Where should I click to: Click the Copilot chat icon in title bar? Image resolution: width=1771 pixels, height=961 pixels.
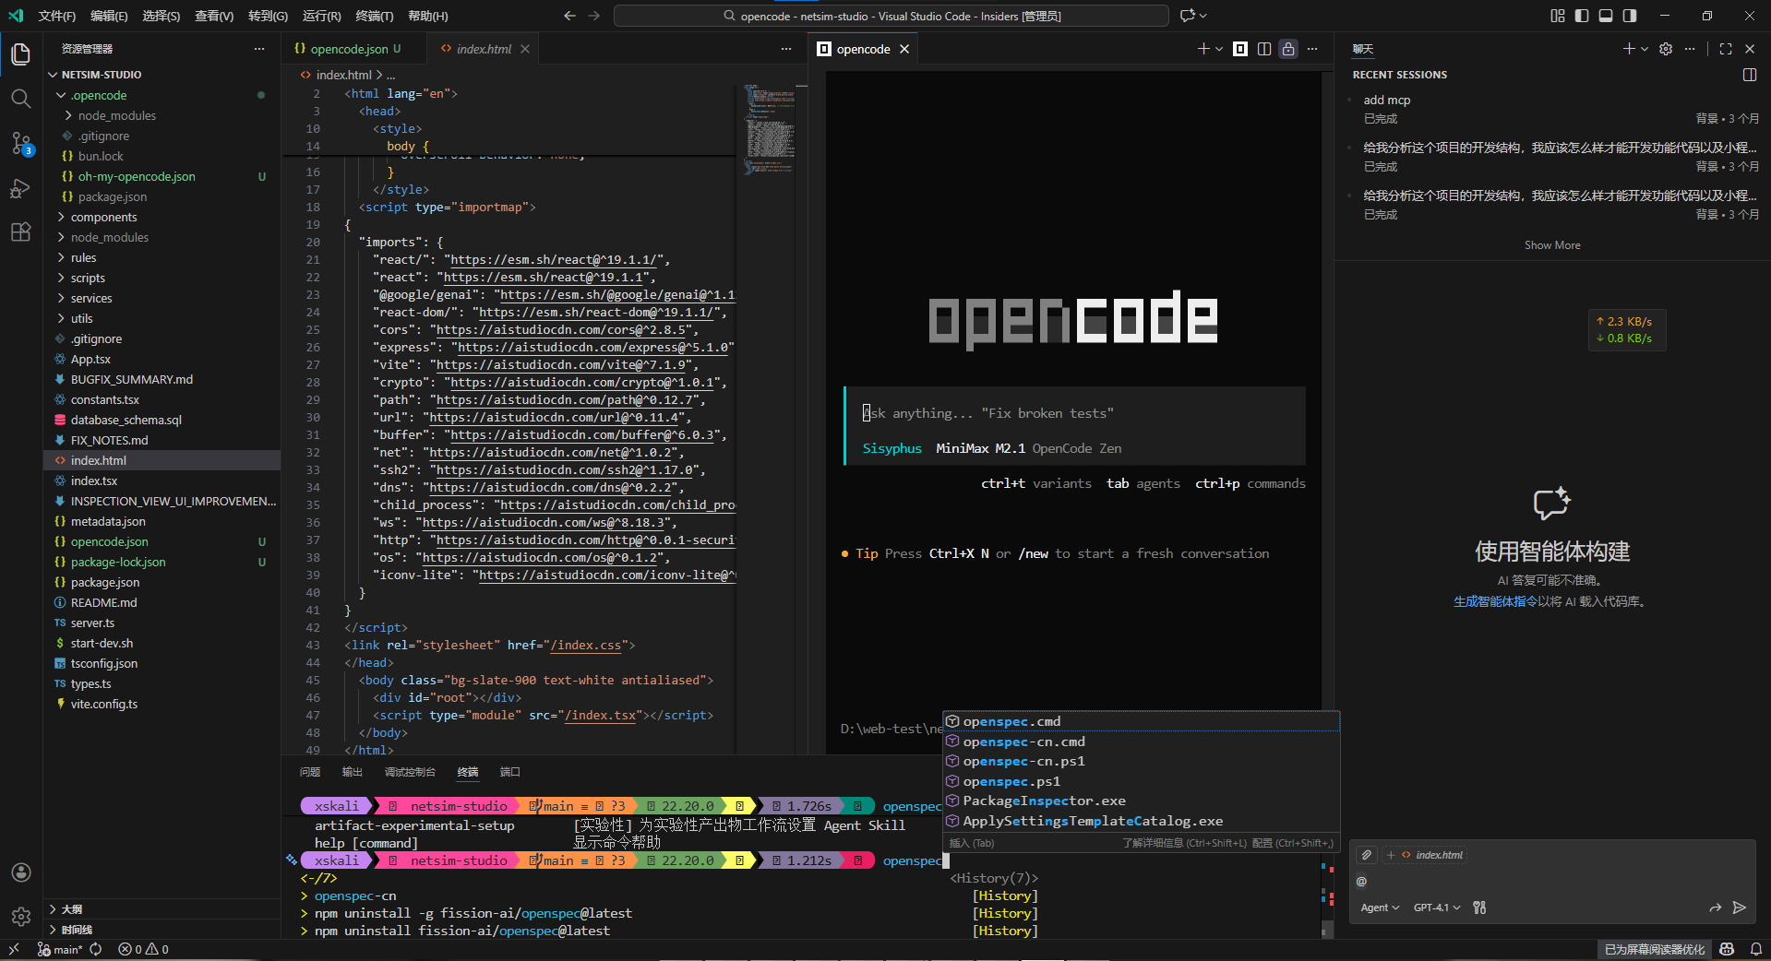coord(1187,16)
